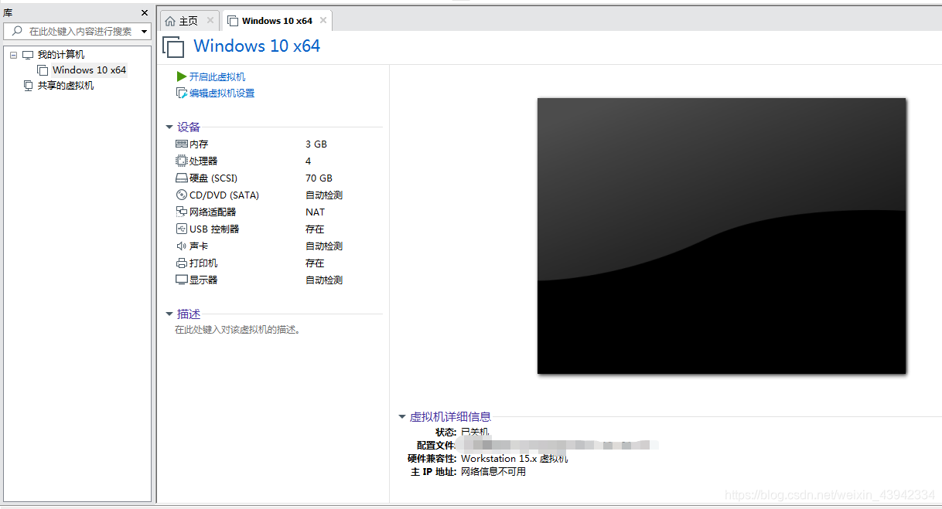Click the 硬盘 (SCSI) disk icon

(x=182, y=178)
